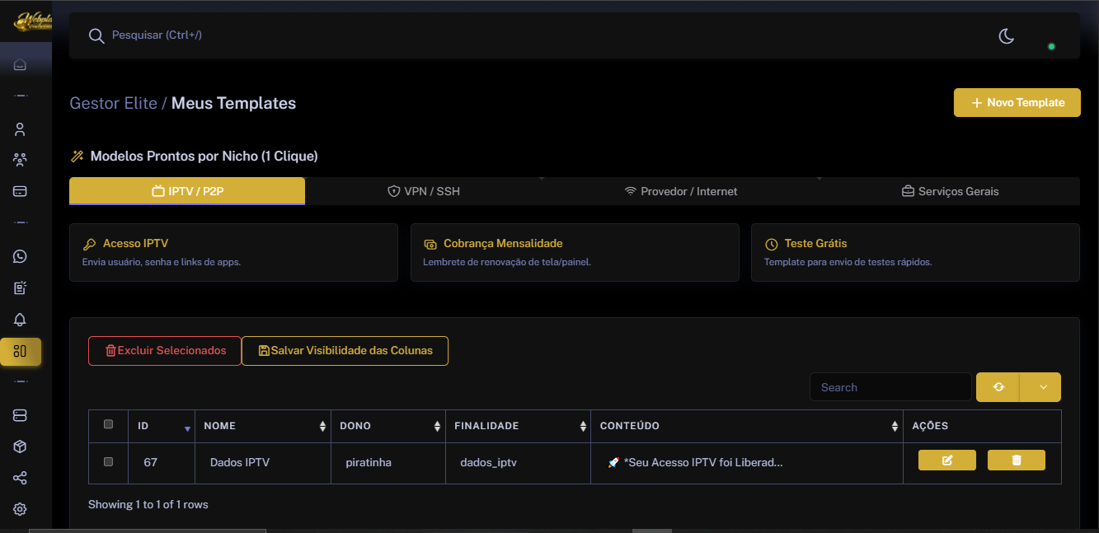1099x533 pixels.
Task: Choose the Cobrança Mensalidade template card
Action: pos(575,252)
